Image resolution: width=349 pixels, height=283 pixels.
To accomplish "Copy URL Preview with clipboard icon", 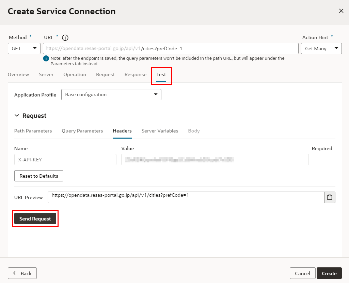I will click(330, 197).
